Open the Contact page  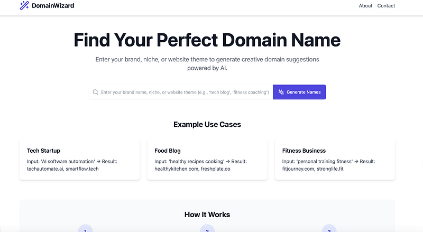(x=386, y=6)
